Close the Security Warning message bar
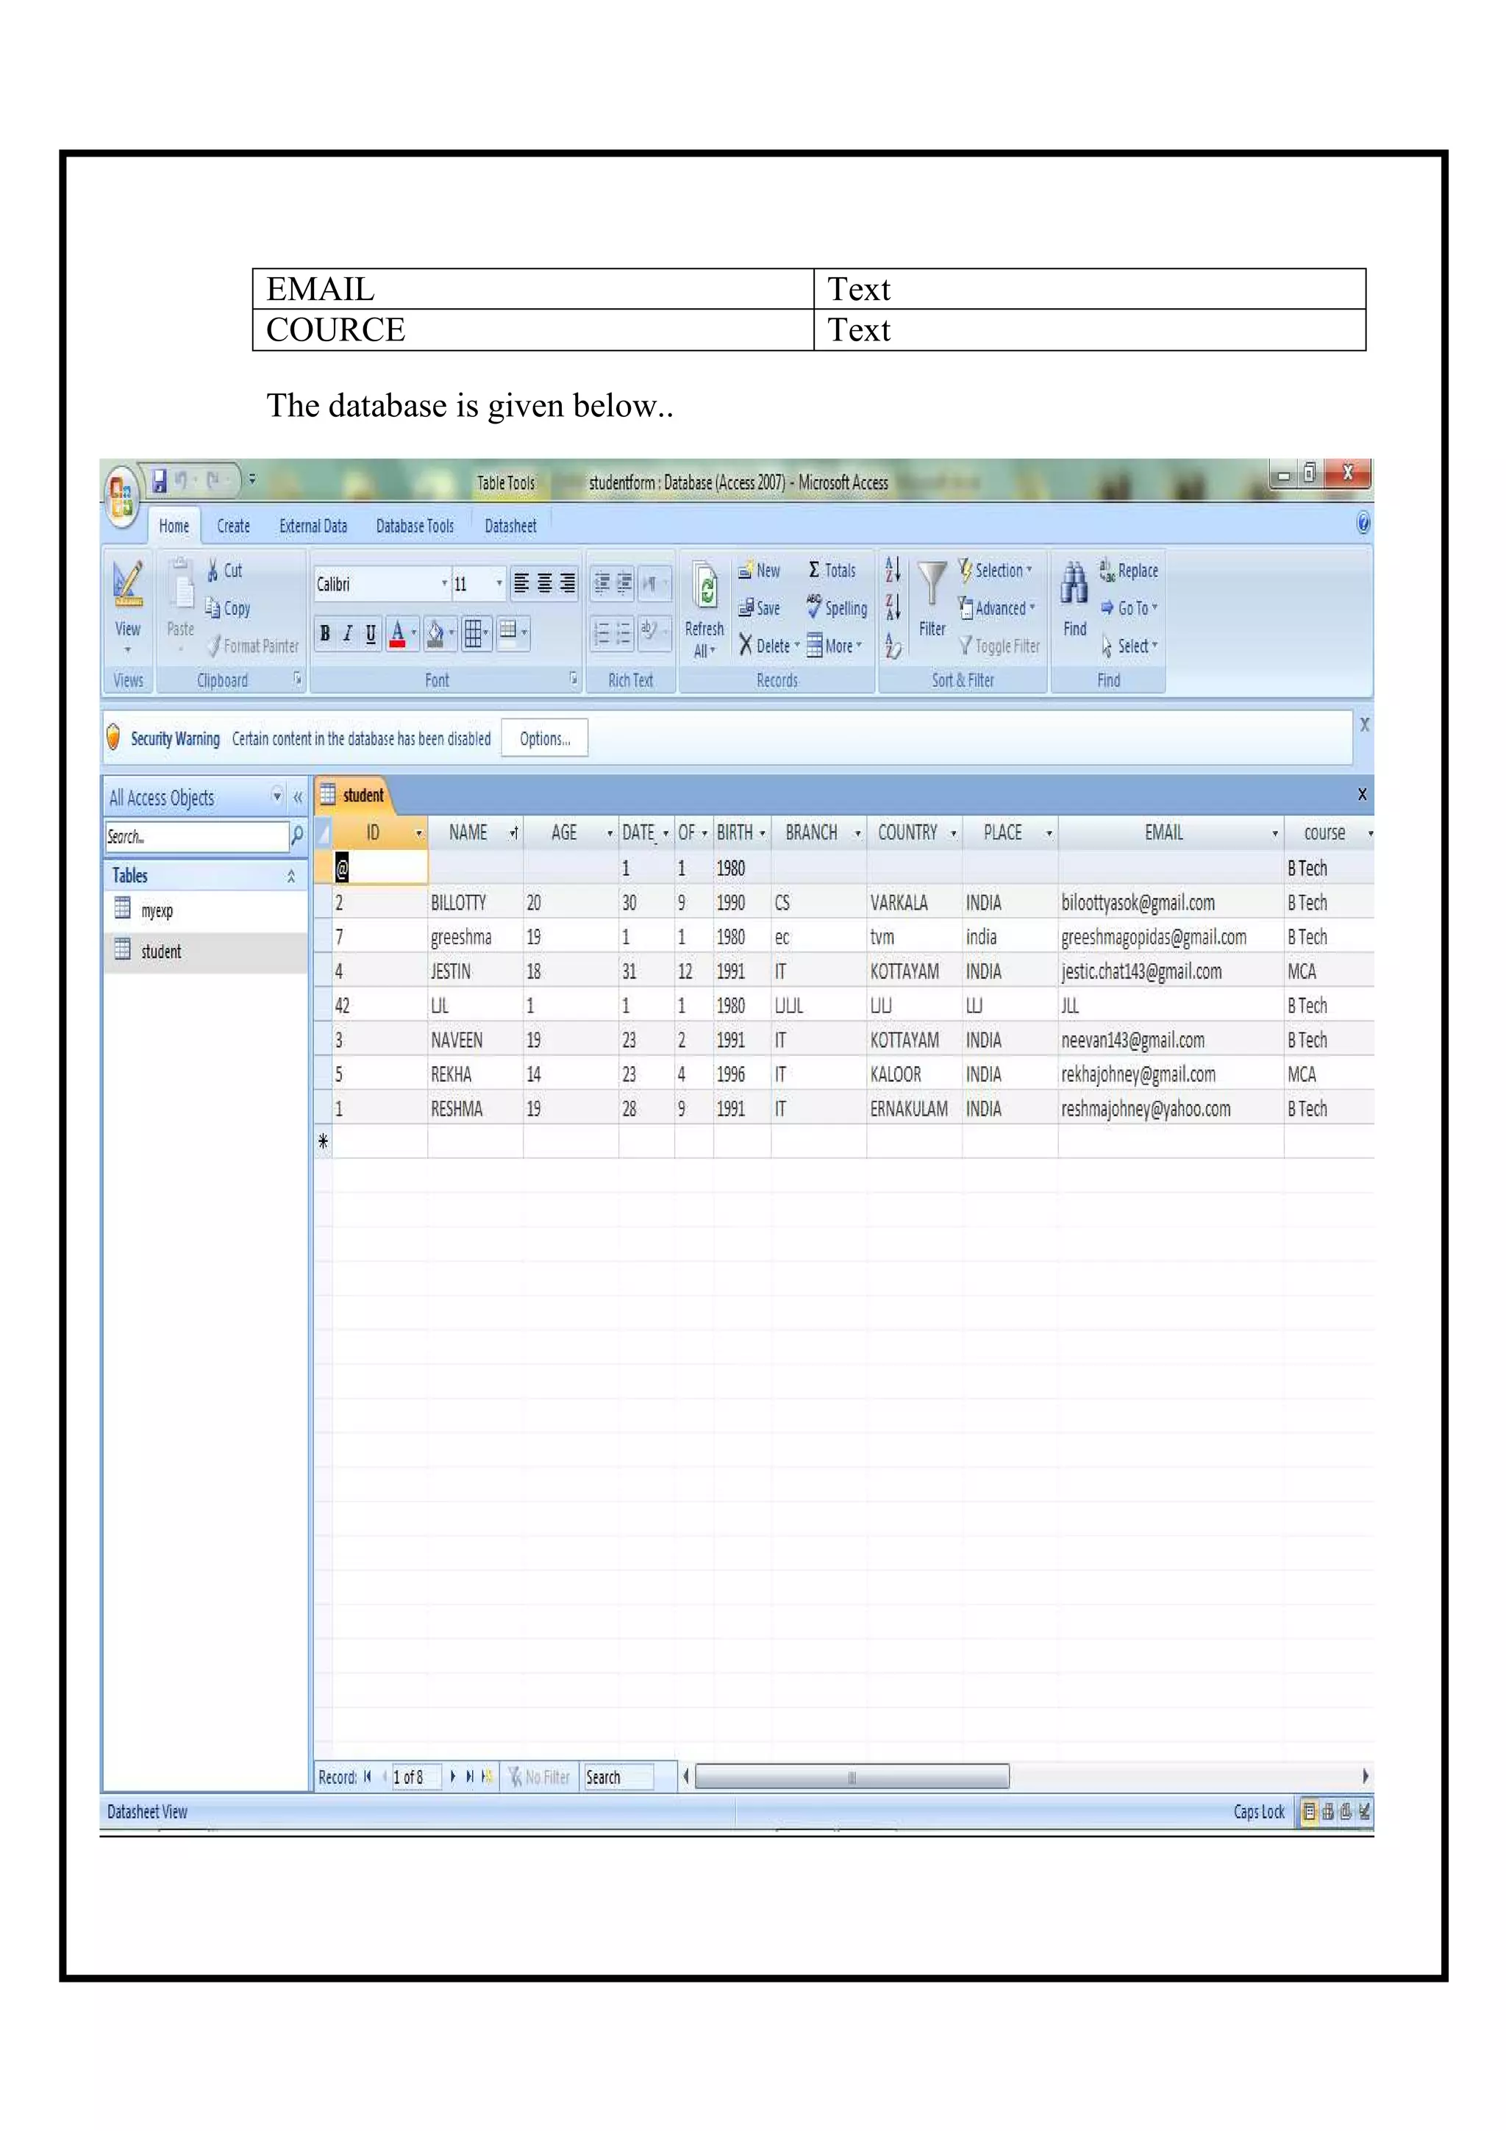This screenshot has height=2131, width=1506. click(1364, 725)
